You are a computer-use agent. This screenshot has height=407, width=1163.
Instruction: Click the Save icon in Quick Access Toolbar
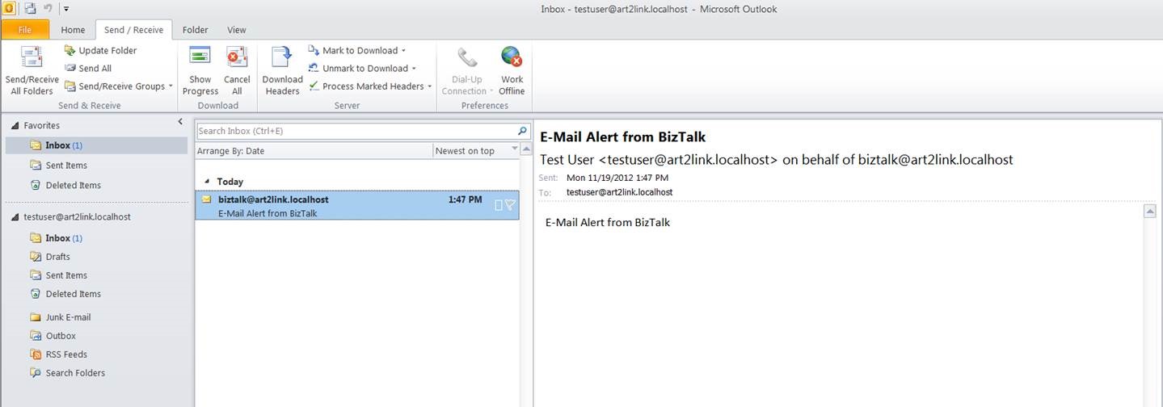point(30,8)
